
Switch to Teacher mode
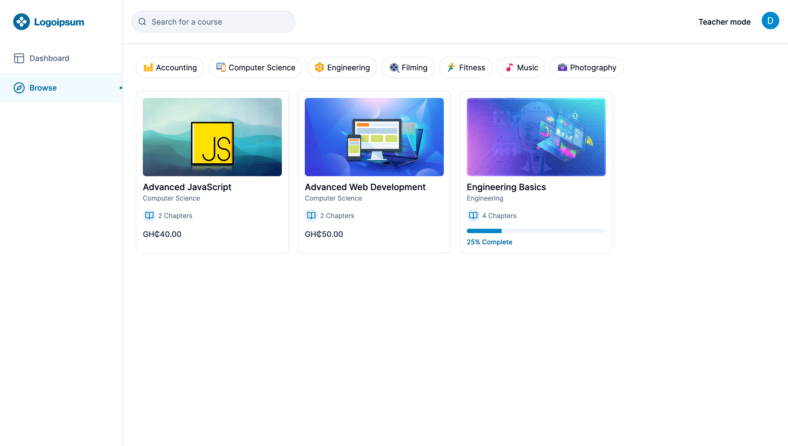tap(724, 22)
